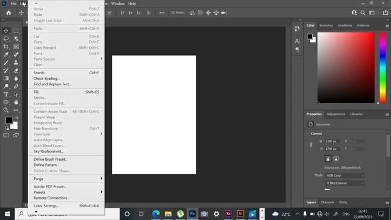Click the canvas height input field
The height and width of the screenshot is (220, 391).
coord(332,149)
